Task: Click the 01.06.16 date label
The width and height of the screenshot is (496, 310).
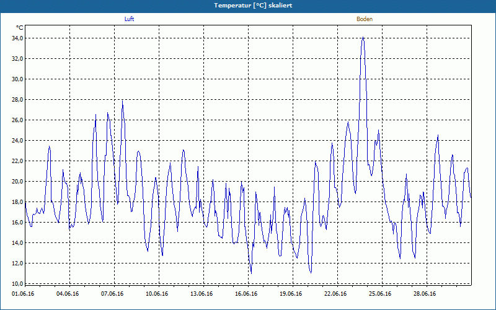Action: [x=23, y=294]
